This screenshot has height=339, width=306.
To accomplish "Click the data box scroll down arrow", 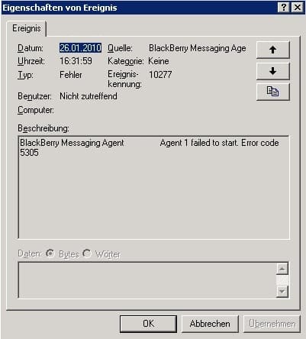I will [282, 291].
